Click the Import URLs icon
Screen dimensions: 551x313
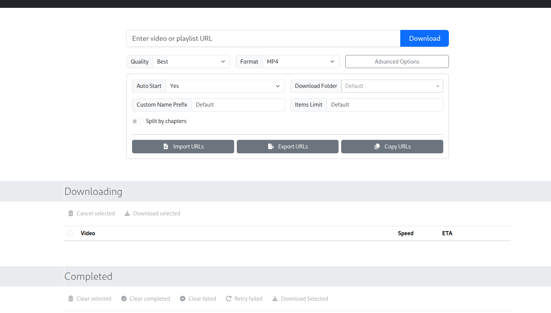point(166,146)
